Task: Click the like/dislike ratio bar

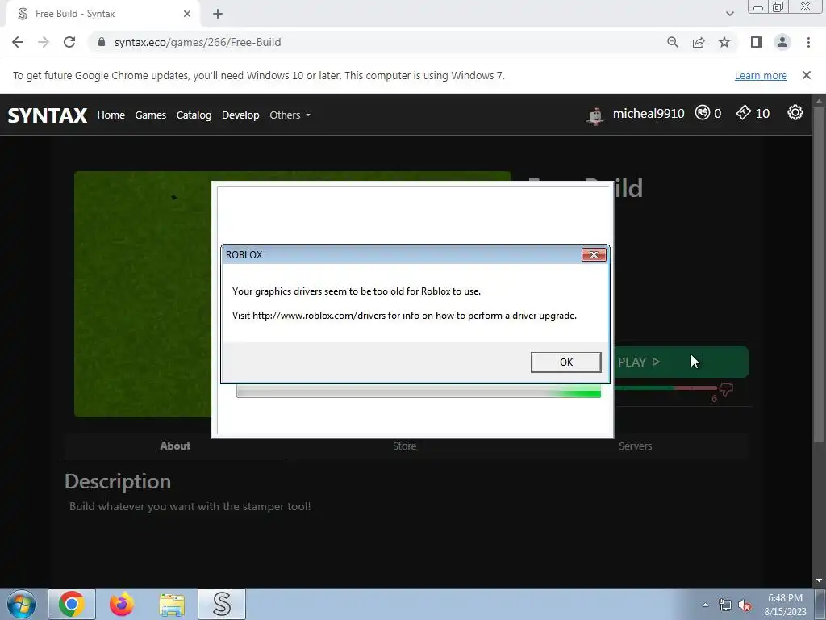Action: click(665, 388)
